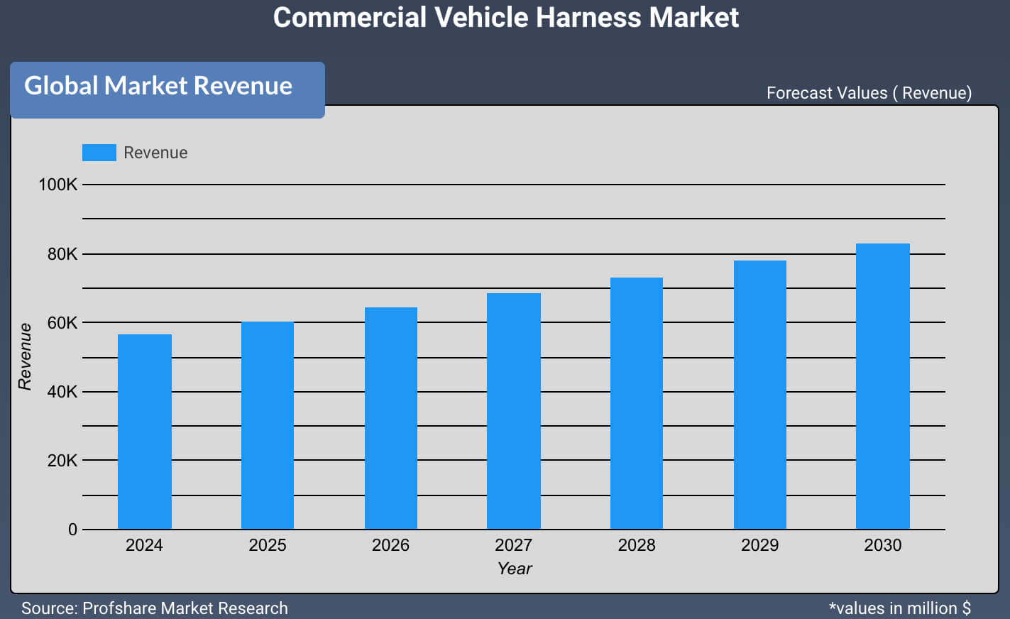Viewport: 1010px width, 619px height.
Task: Select the 2030 revenue bar
Action: pyautogui.click(x=883, y=386)
